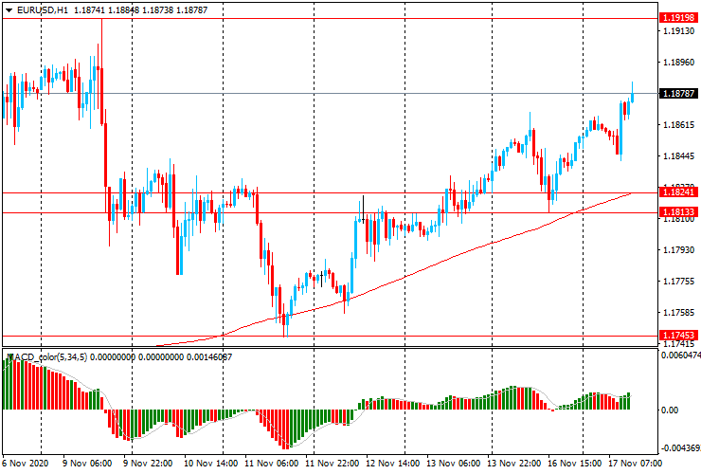Viewport: 701px width, 474px height.
Task: Click the 9 Nov 22:00 time label
Action: point(148,463)
